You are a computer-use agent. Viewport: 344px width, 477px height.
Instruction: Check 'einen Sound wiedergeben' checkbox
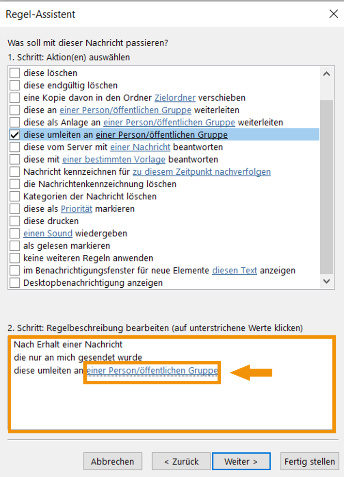[15, 233]
